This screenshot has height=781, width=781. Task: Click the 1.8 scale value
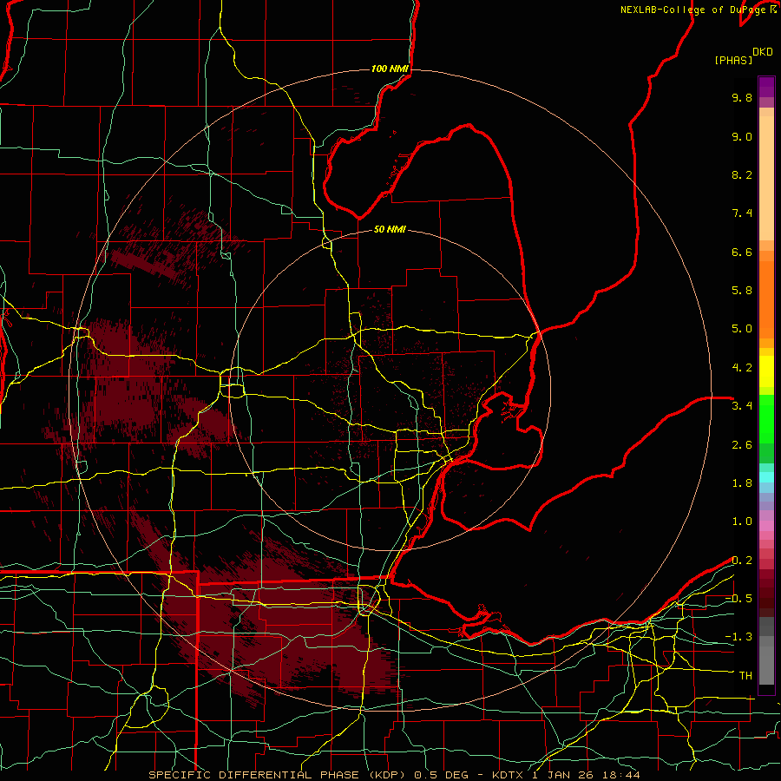pos(742,483)
